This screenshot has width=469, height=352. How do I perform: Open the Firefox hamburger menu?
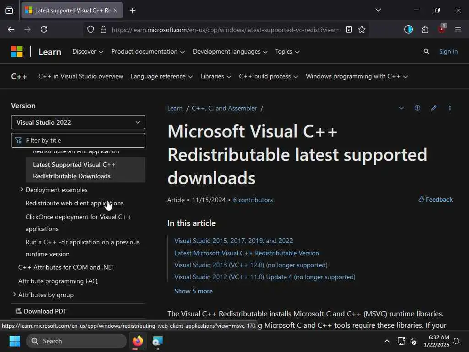(x=458, y=29)
